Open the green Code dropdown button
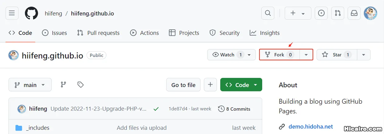384x134 pixels. click(241, 85)
